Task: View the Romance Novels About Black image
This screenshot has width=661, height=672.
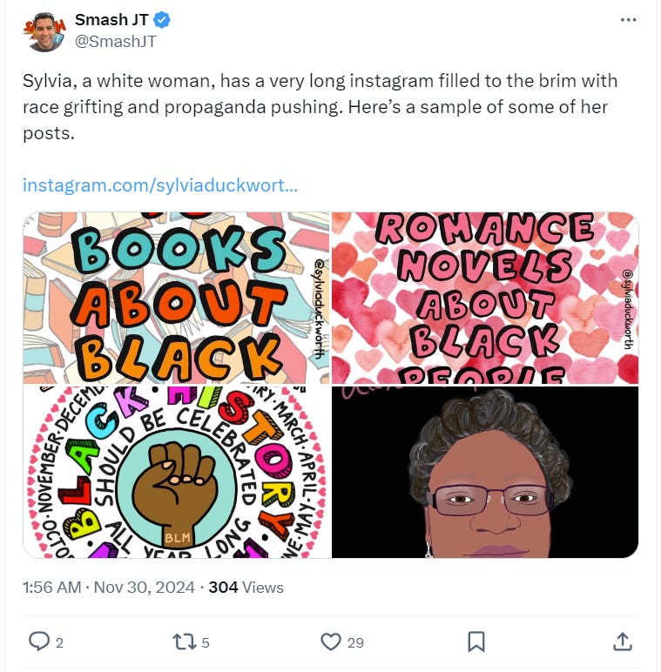Action: coord(485,298)
